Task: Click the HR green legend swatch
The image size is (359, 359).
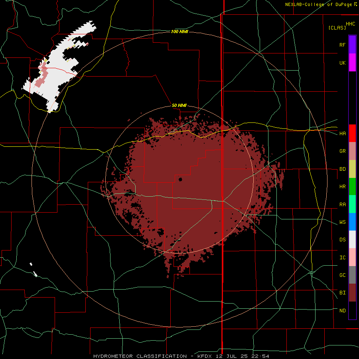Action: pyautogui.click(x=352, y=187)
